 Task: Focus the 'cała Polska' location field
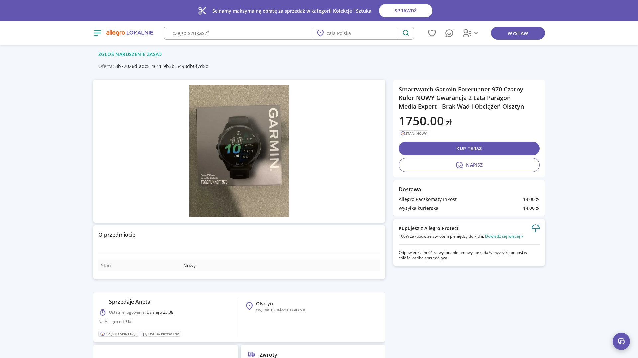355,33
